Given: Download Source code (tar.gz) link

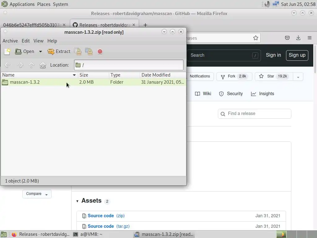Looking at the screenshot, I should coord(109,226).
